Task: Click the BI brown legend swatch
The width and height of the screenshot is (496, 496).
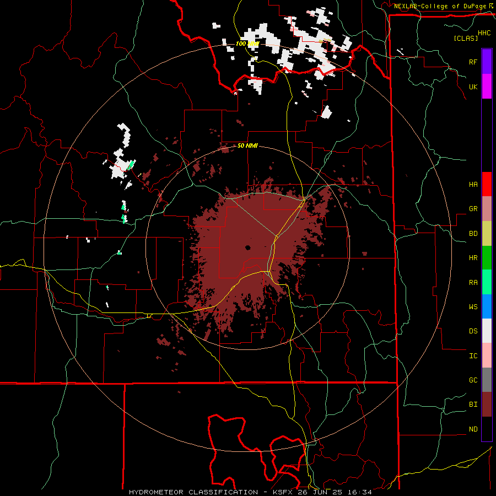Action: coord(487,405)
